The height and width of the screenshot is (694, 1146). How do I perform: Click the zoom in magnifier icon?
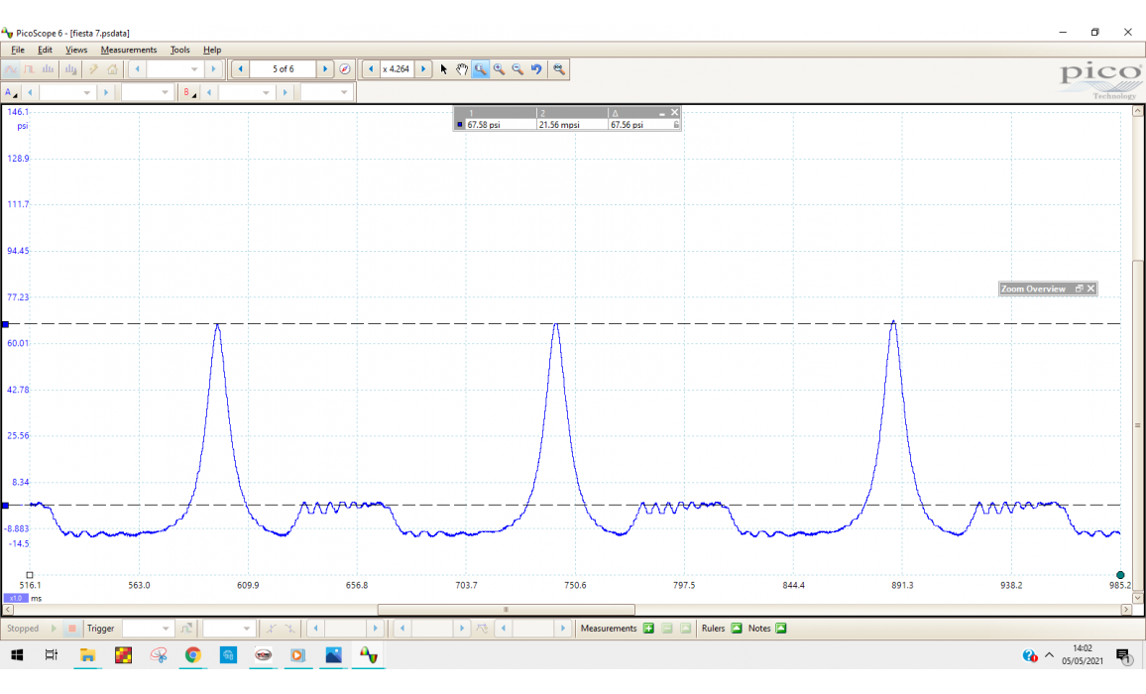499,69
